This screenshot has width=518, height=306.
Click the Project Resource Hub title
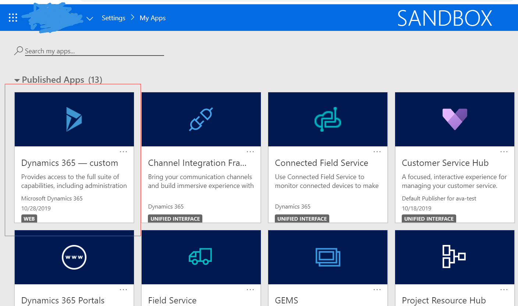point(444,300)
